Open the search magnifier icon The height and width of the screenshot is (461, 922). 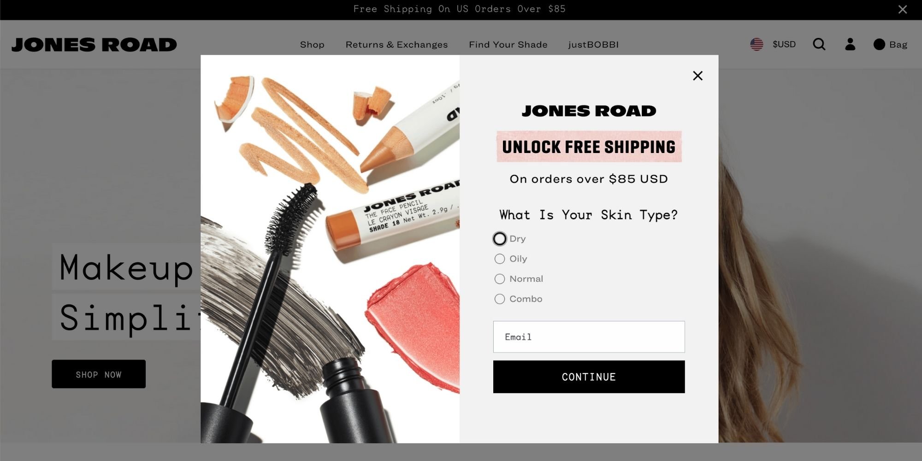coord(819,44)
